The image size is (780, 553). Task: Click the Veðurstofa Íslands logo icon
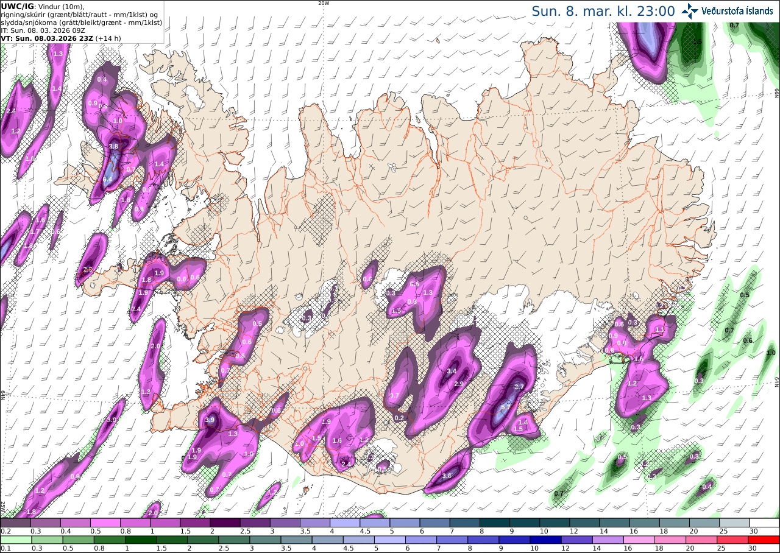click(x=690, y=11)
